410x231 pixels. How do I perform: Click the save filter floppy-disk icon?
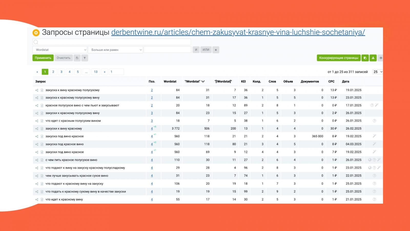[77, 58]
